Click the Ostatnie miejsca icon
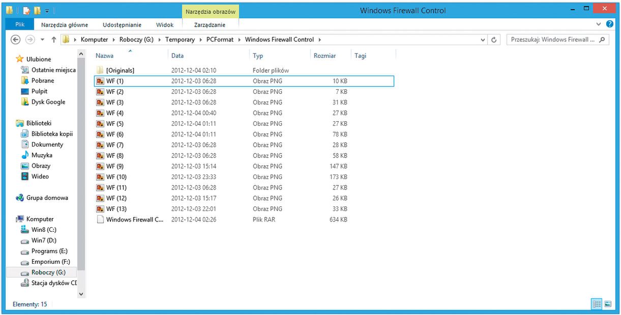Image resolution: width=621 pixels, height=315 pixels. pos(25,70)
